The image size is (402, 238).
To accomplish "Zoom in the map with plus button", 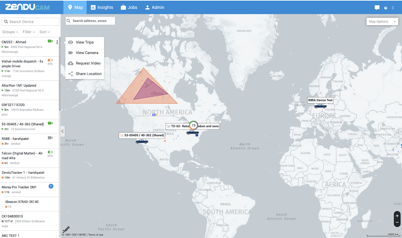I will [x=397, y=216].
